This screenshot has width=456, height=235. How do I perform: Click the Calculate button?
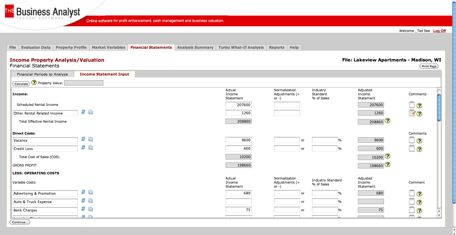point(21,84)
